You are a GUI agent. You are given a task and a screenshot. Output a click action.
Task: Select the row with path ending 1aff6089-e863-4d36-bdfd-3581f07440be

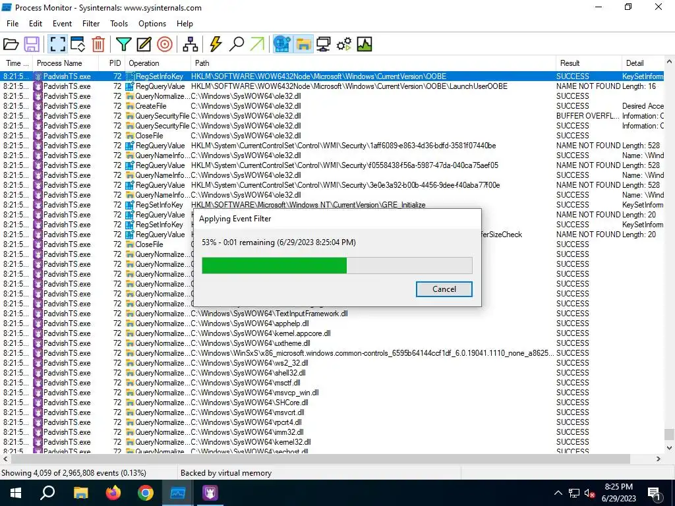(332, 146)
